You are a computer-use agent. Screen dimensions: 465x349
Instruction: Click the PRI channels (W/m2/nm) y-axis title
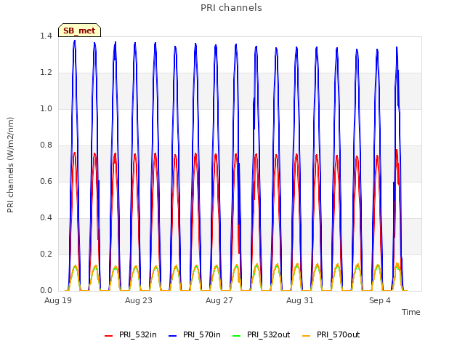(x=10, y=165)
